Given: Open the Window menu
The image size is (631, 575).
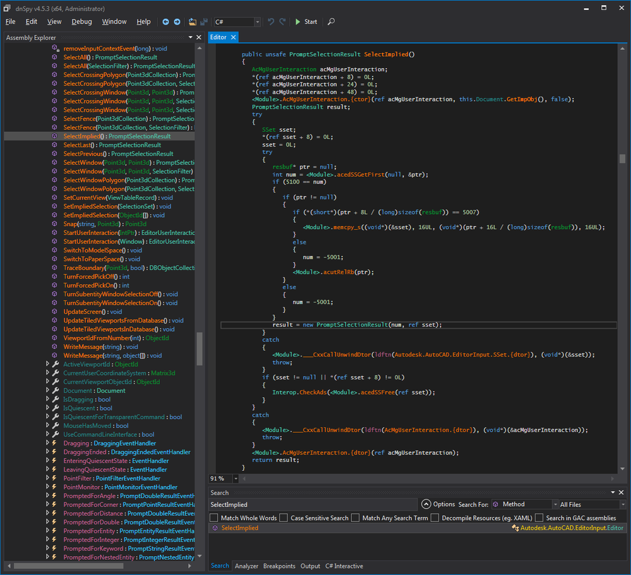Looking at the screenshot, I should [114, 21].
